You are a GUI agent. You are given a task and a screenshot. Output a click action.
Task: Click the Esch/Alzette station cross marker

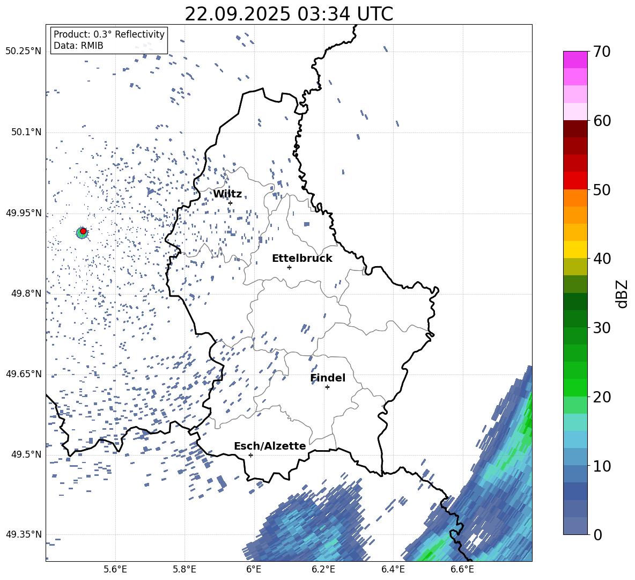250,455
